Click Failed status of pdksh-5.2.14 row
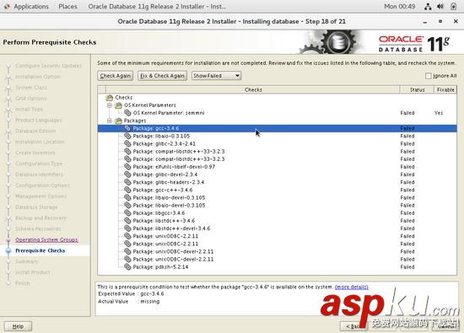 click(407, 266)
